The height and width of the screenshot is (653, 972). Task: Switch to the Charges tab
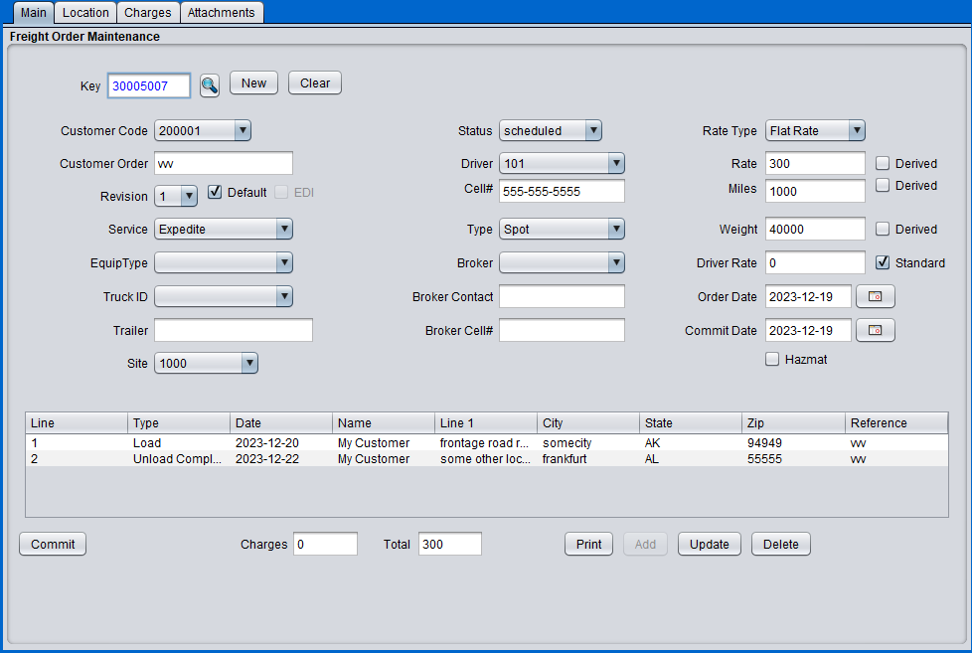pyautogui.click(x=147, y=13)
